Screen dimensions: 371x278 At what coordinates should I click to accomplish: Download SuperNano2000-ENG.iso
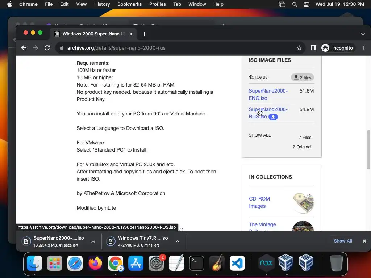[268, 94]
